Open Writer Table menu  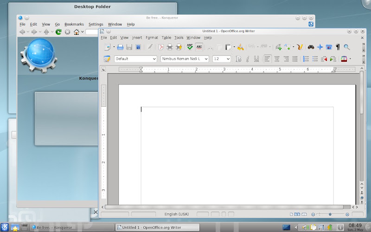(x=166, y=38)
